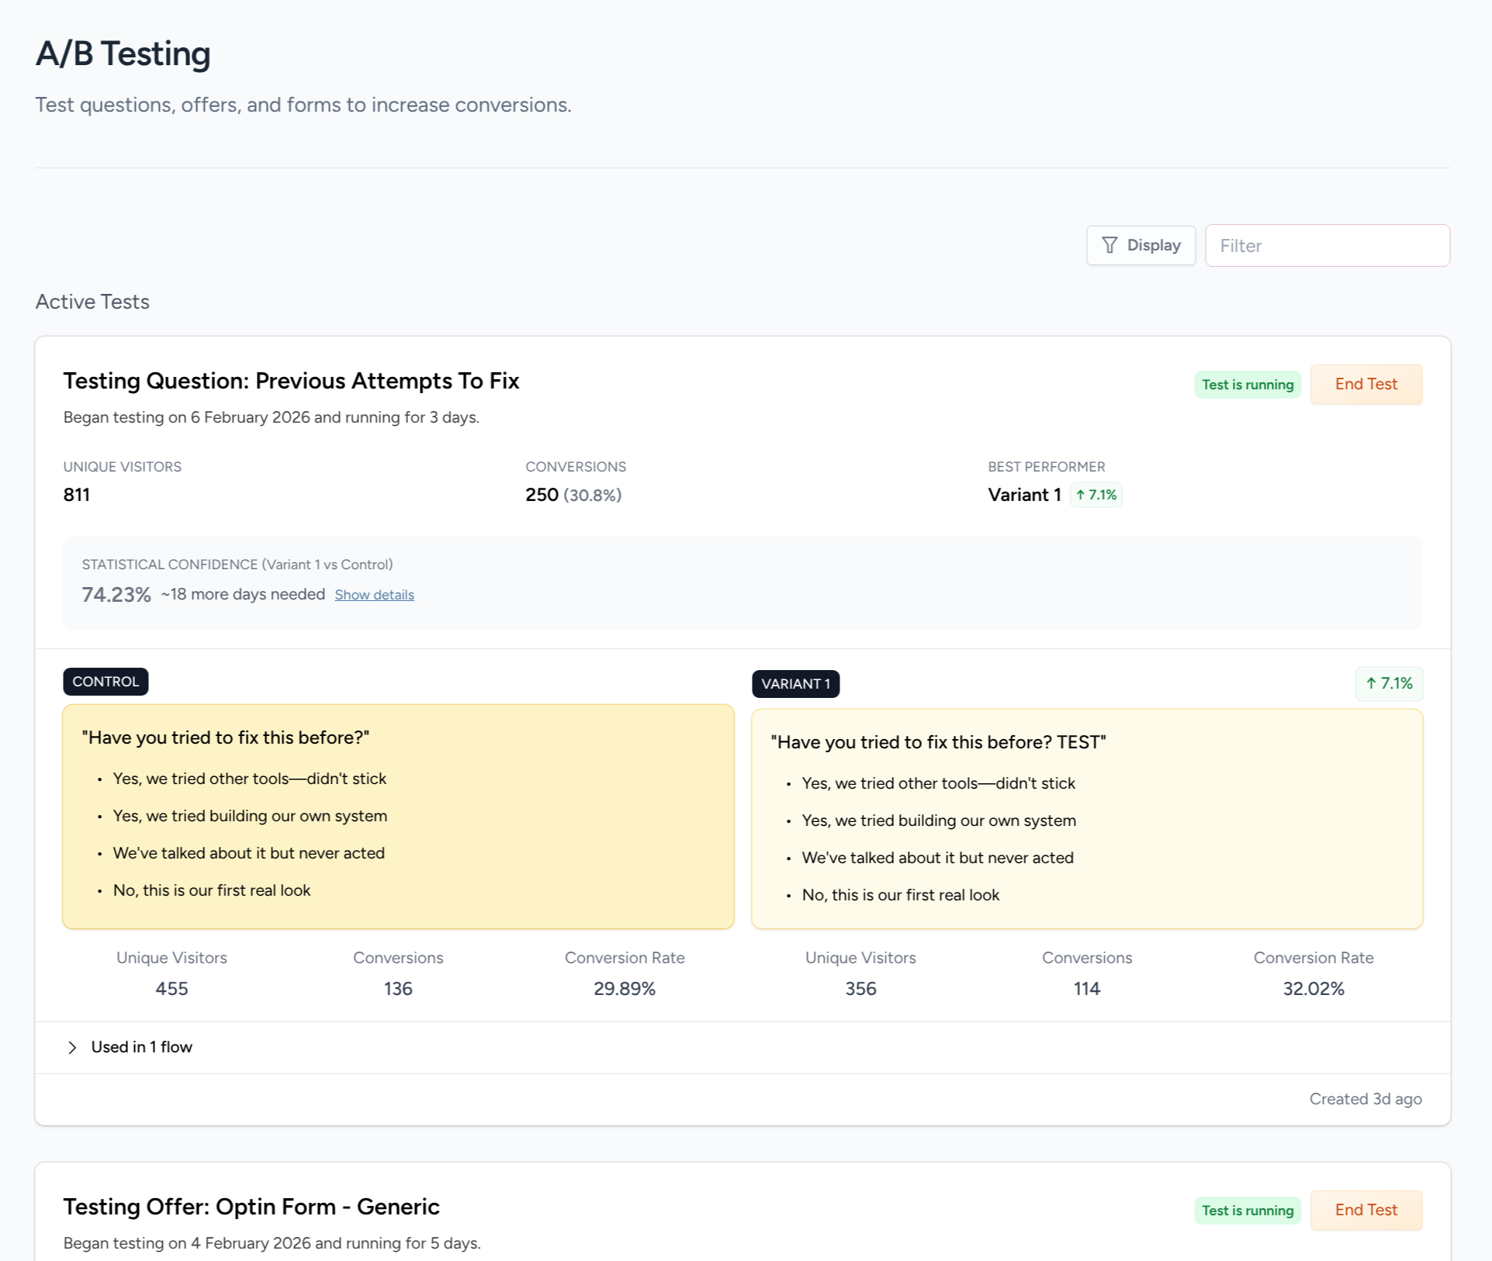This screenshot has height=1261, width=1492.
Task: Select the Variant 1 question card
Action: tap(1086, 819)
